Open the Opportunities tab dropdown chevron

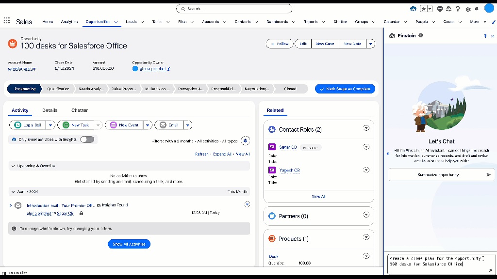116,22
